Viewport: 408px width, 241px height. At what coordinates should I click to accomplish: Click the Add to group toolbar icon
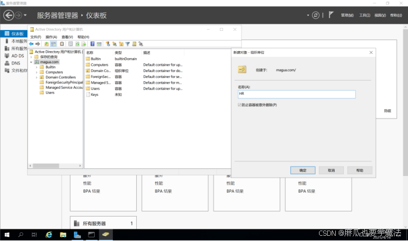click(141, 44)
